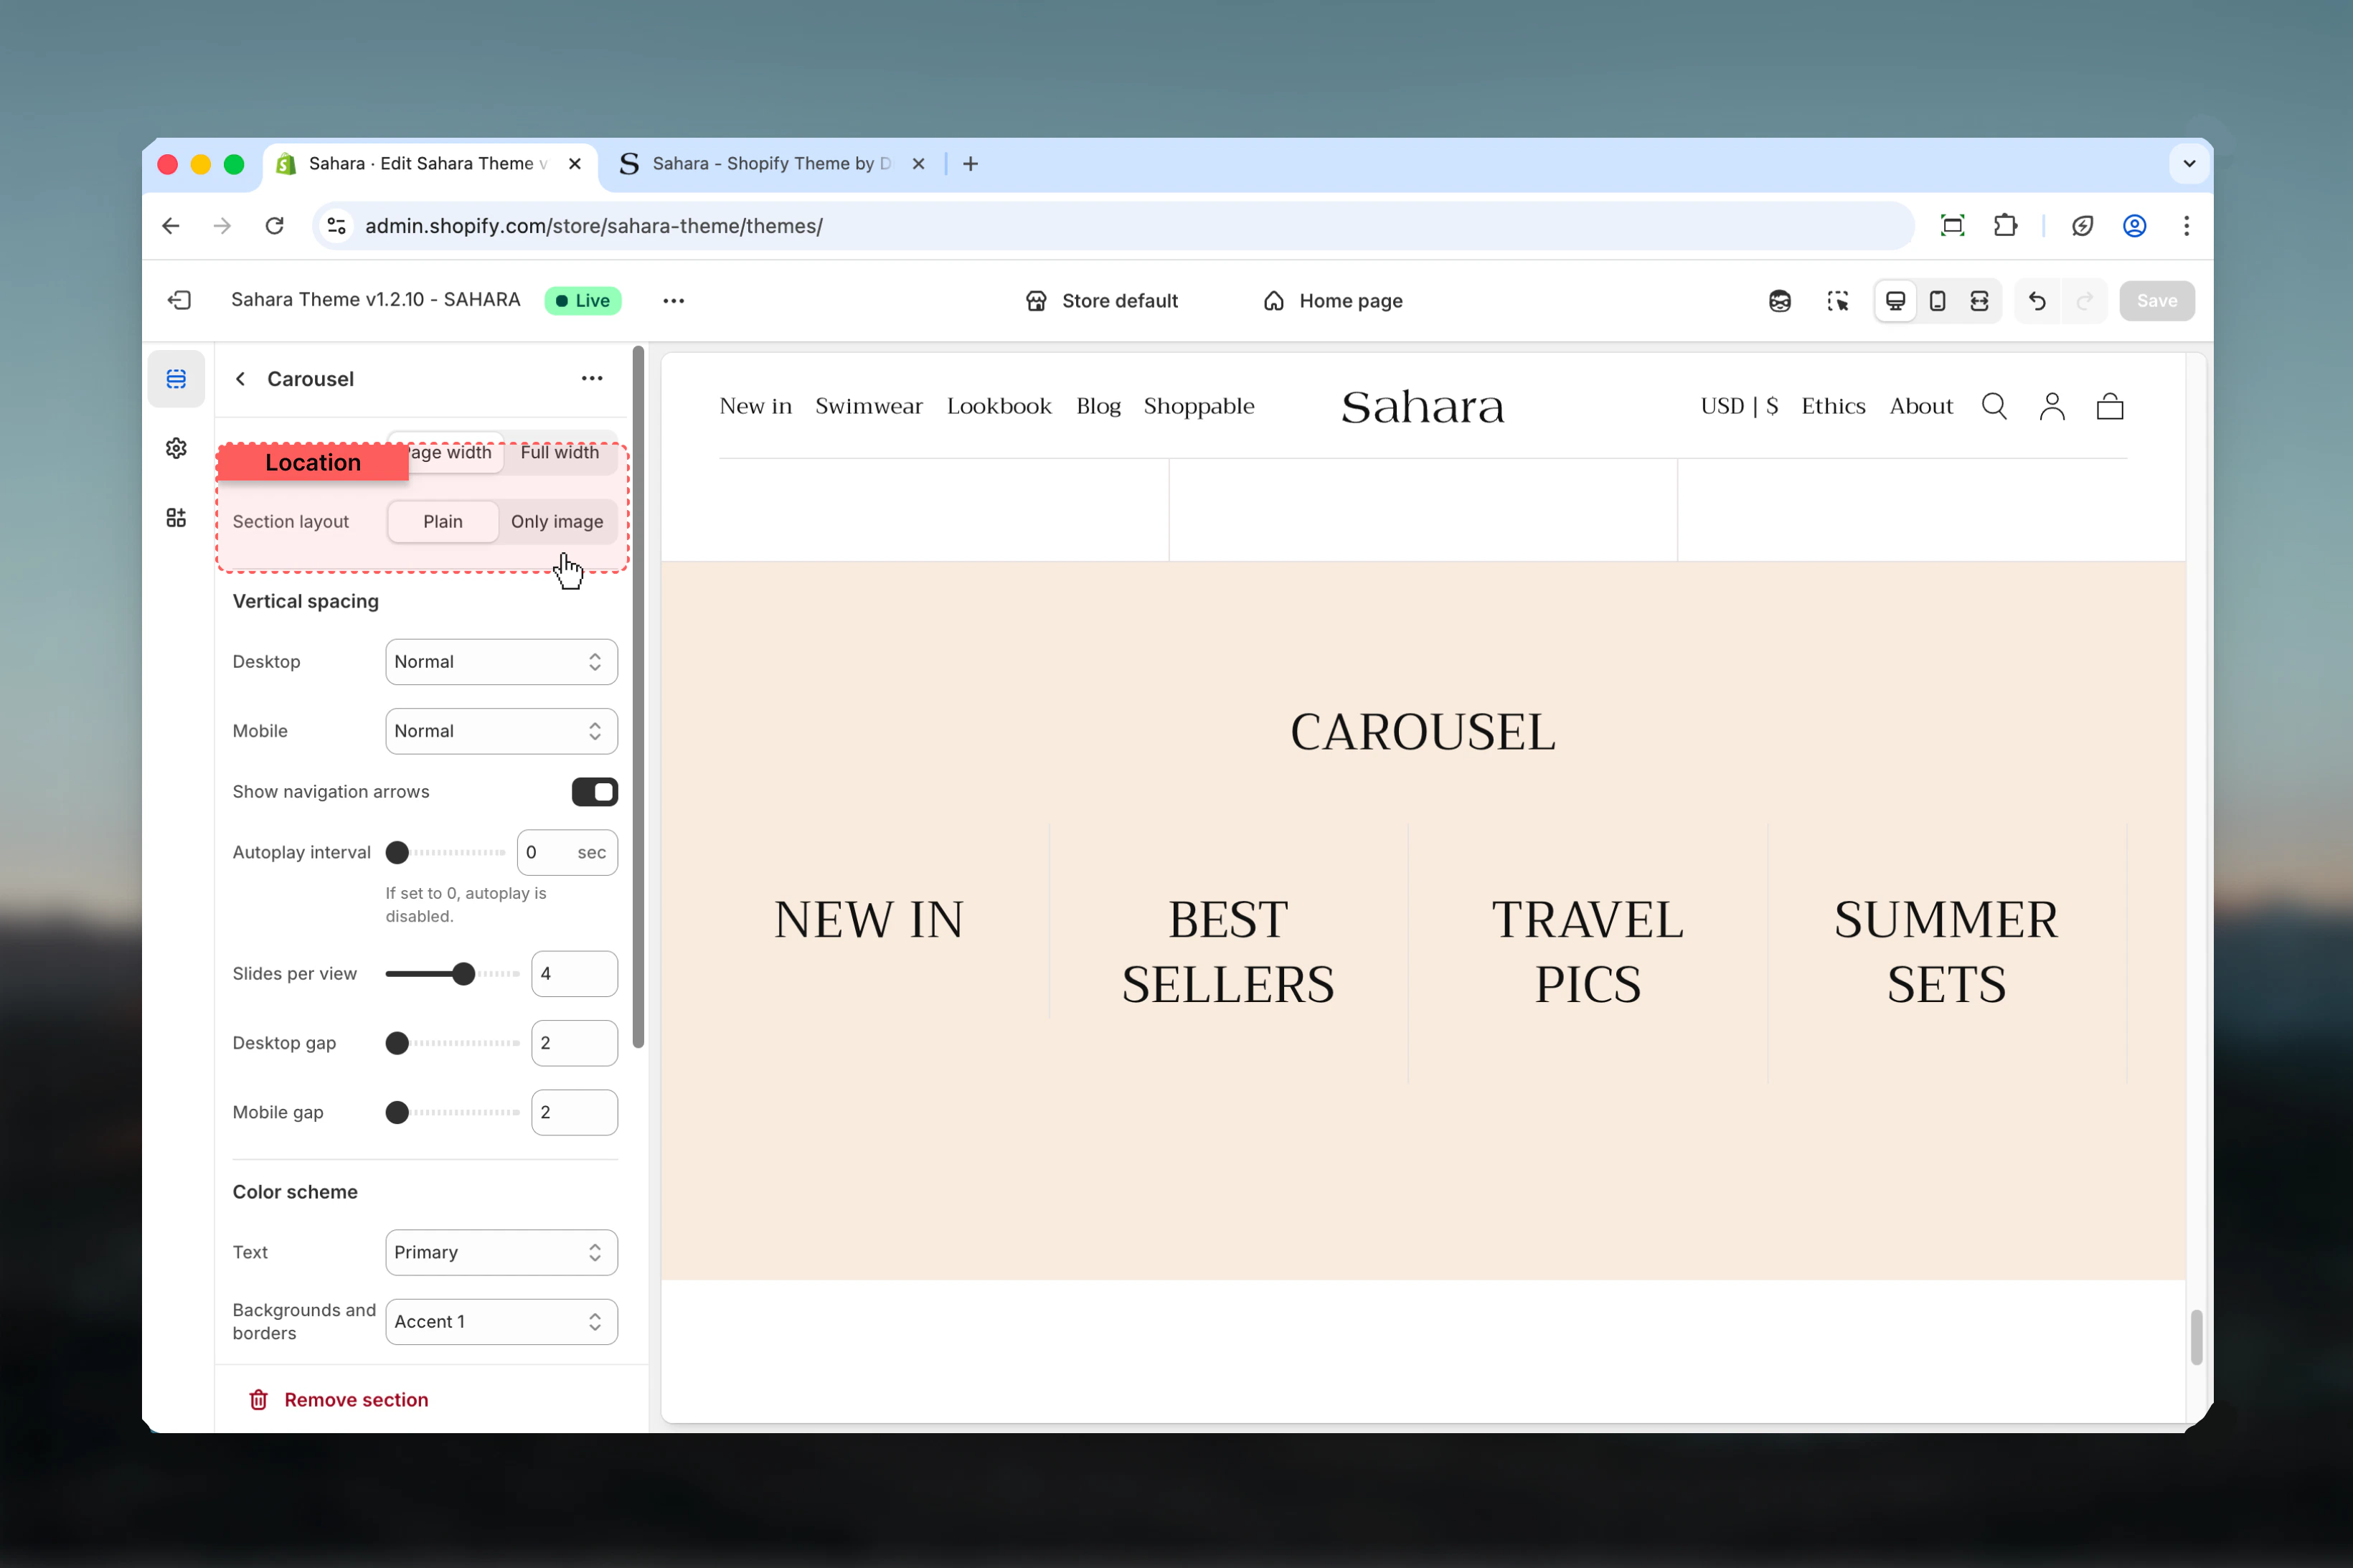2353x1568 pixels.
Task: Open the Ethics link
Action: [1832, 406]
